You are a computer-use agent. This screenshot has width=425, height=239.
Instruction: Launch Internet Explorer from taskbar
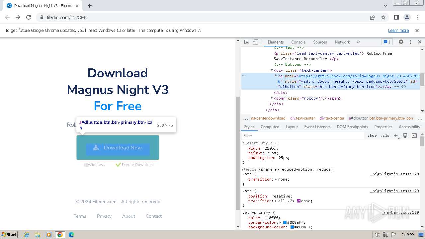[26, 235]
